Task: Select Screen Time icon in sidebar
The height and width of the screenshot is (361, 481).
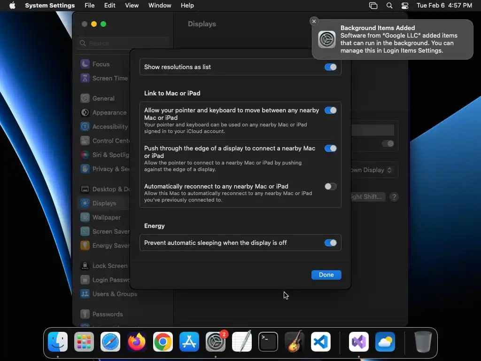Action: click(x=85, y=78)
